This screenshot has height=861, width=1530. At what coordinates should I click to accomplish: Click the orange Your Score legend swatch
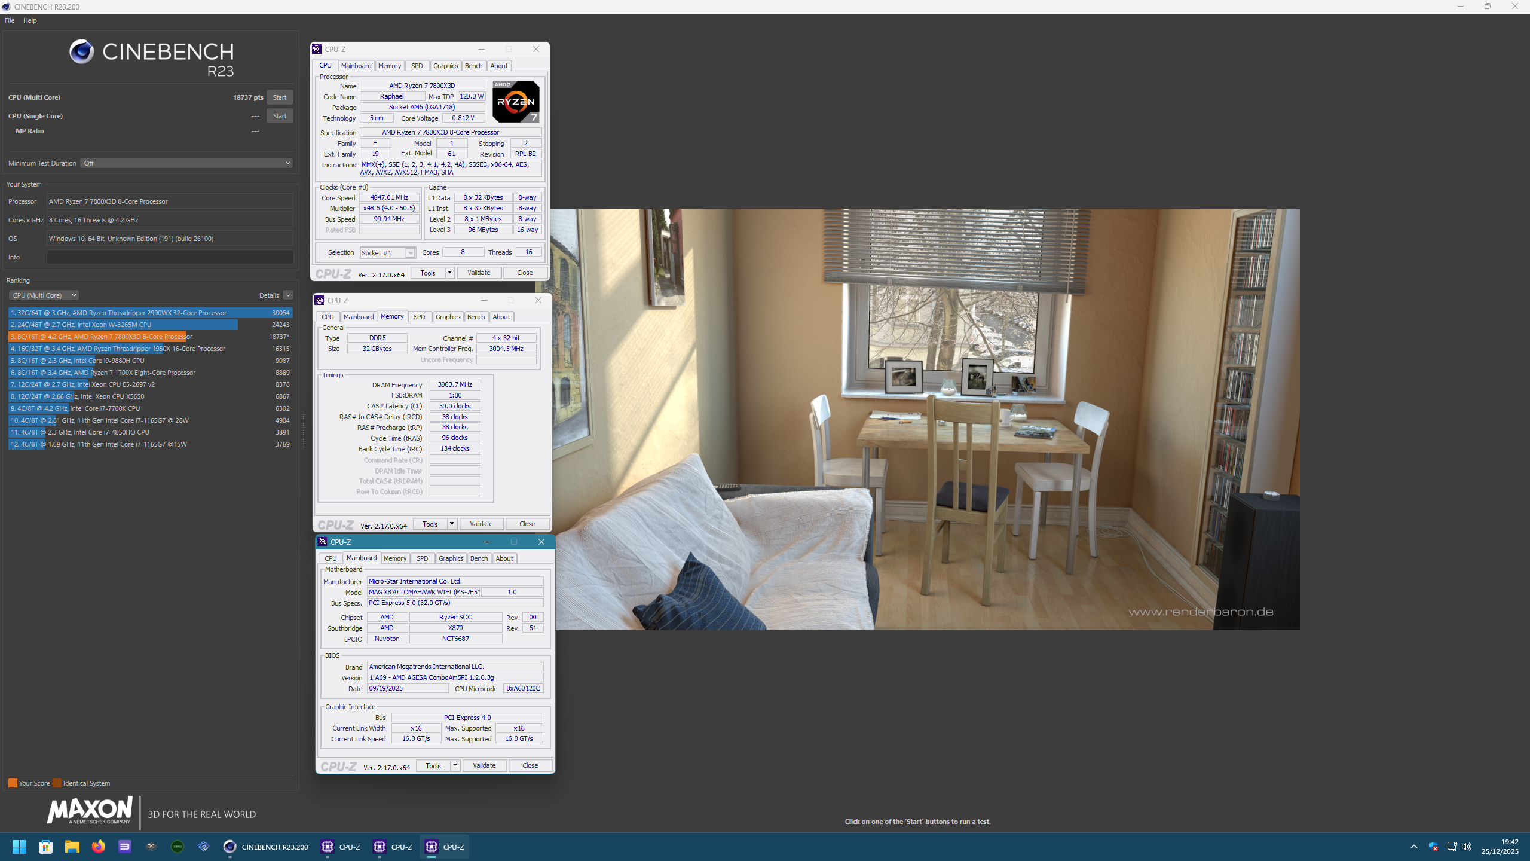click(x=13, y=783)
